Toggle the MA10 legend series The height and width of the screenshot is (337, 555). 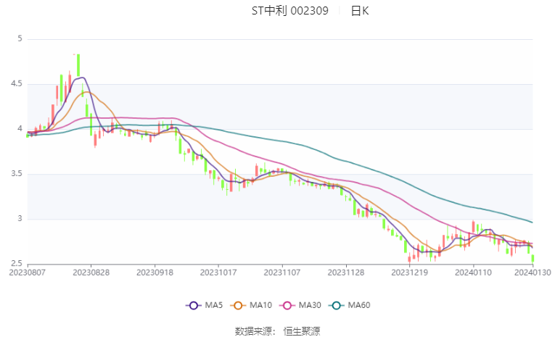251,305
